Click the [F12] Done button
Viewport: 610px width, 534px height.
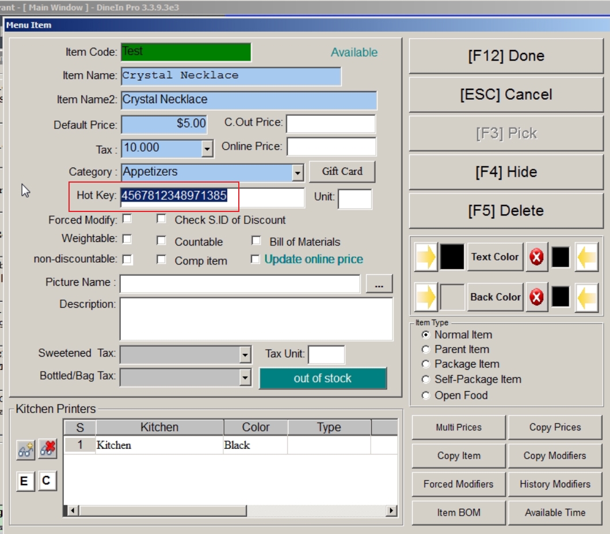coord(506,56)
